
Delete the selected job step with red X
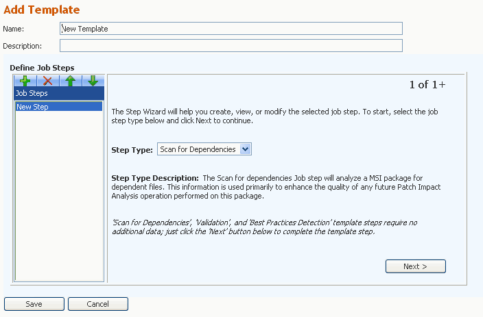(48, 81)
